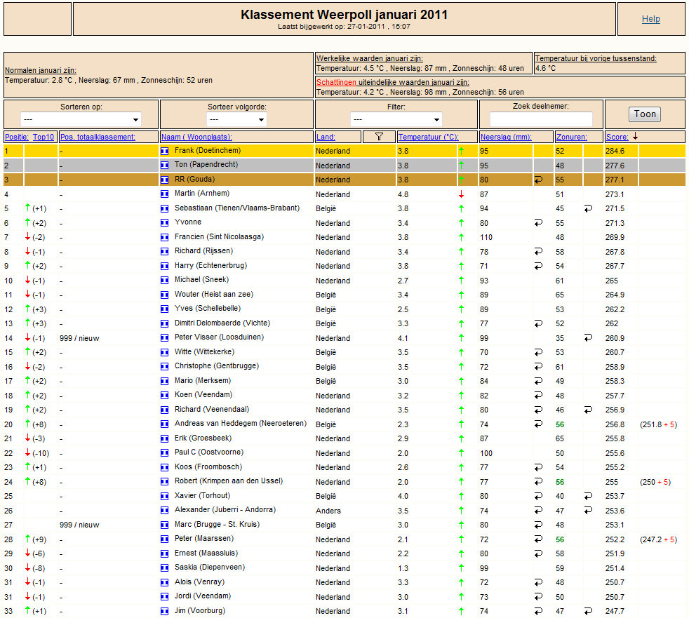Click the red sort arrow next to Score

pos(635,137)
